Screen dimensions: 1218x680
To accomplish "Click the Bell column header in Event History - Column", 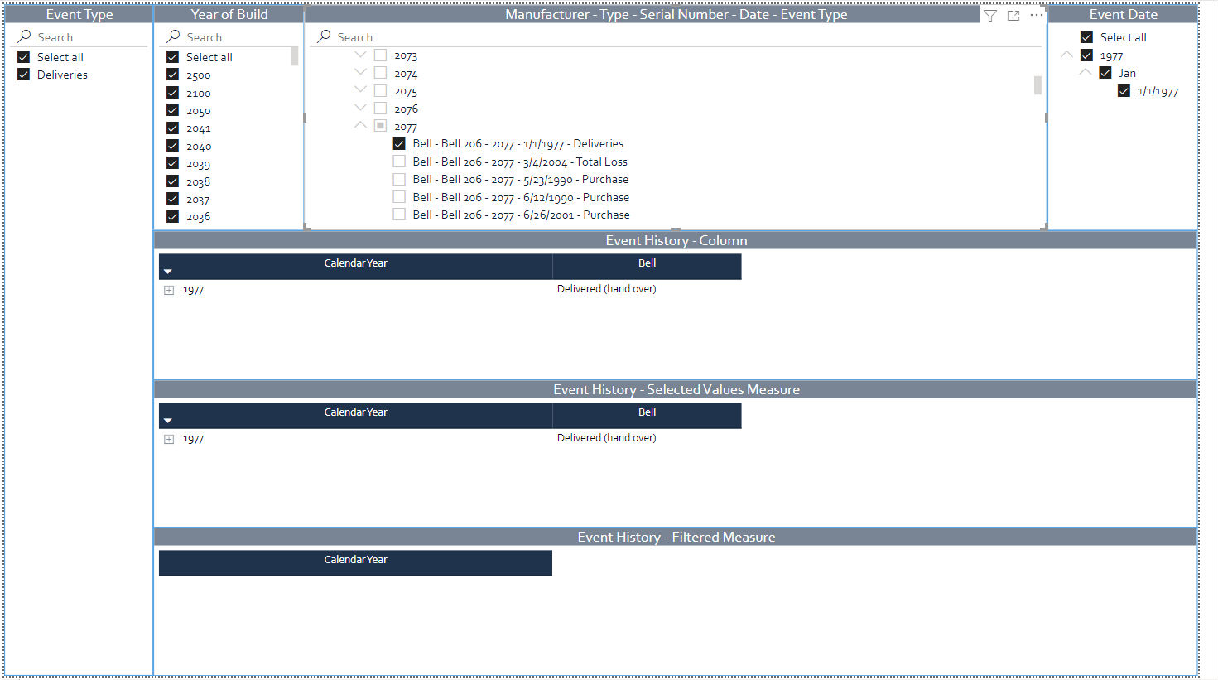I will tap(647, 266).
